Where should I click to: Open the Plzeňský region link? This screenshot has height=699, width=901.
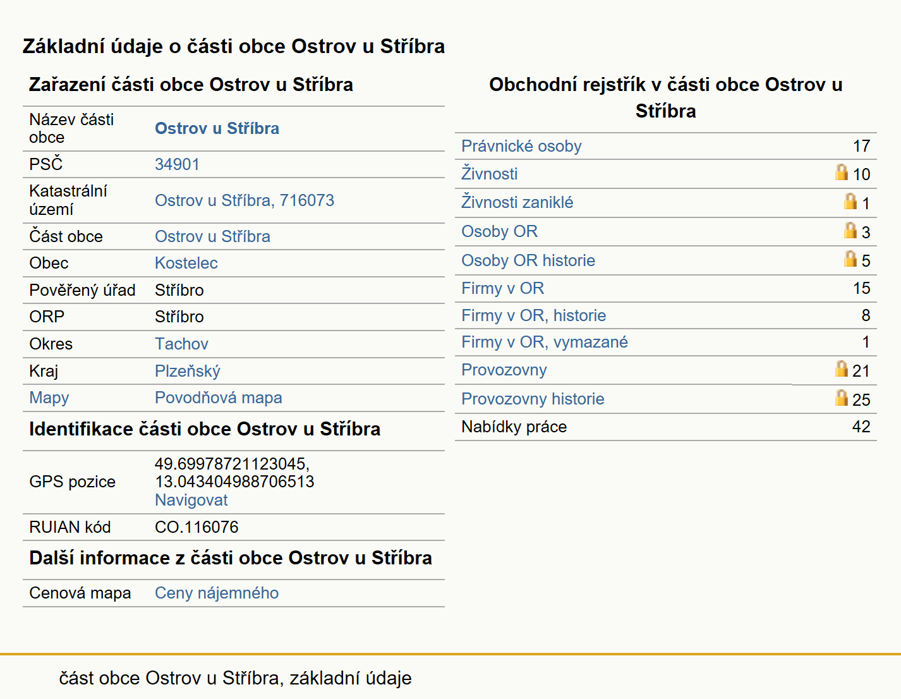pyautogui.click(x=188, y=371)
